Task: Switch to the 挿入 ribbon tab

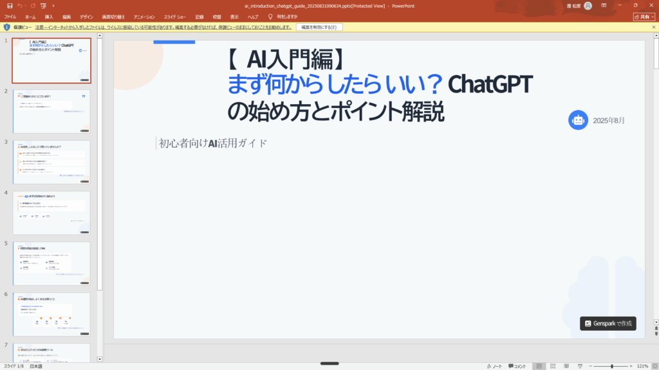Action: pos(49,17)
